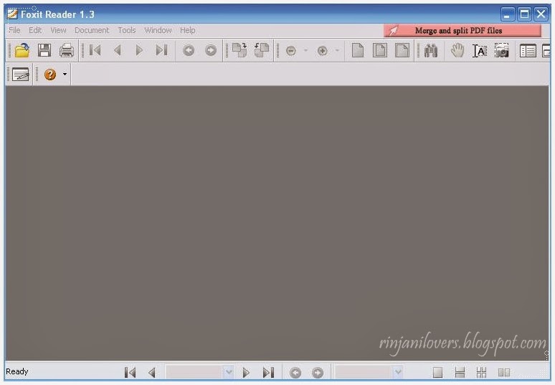Go to previous view in top toolbar
The width and height of the screenshot is (555, 385).
point(189,51)
